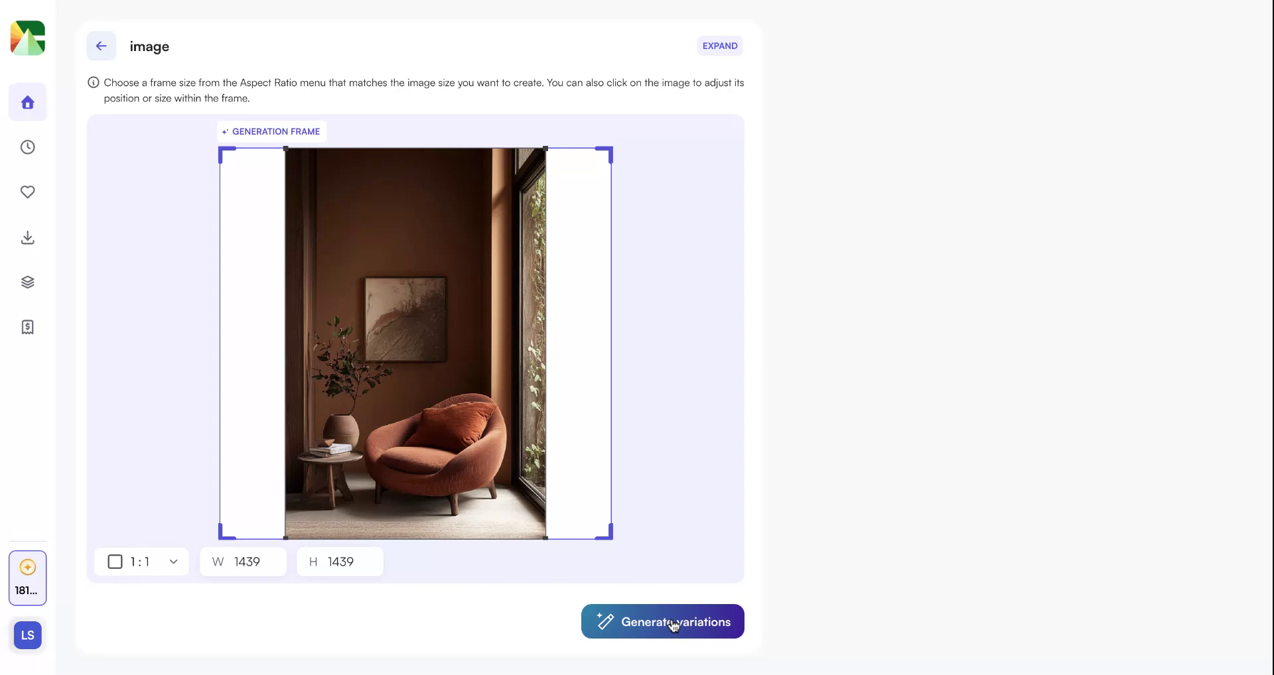Open the Downloads panel

click(x=27, y=237)
